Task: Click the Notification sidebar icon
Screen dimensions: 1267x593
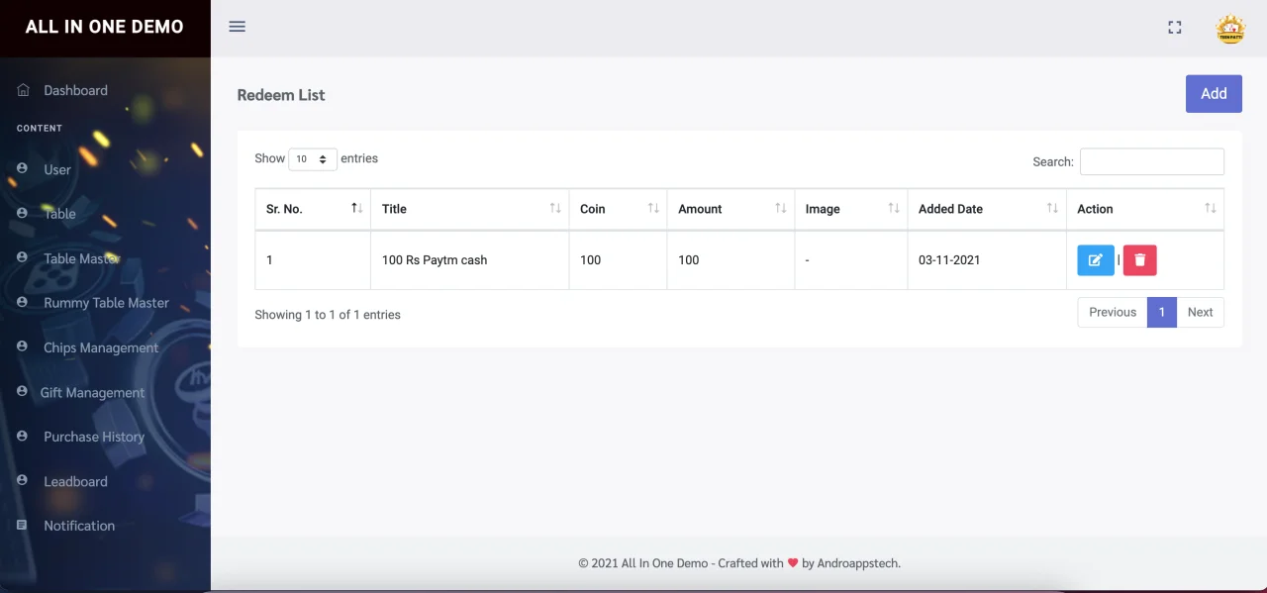Action: click(22, 526)
